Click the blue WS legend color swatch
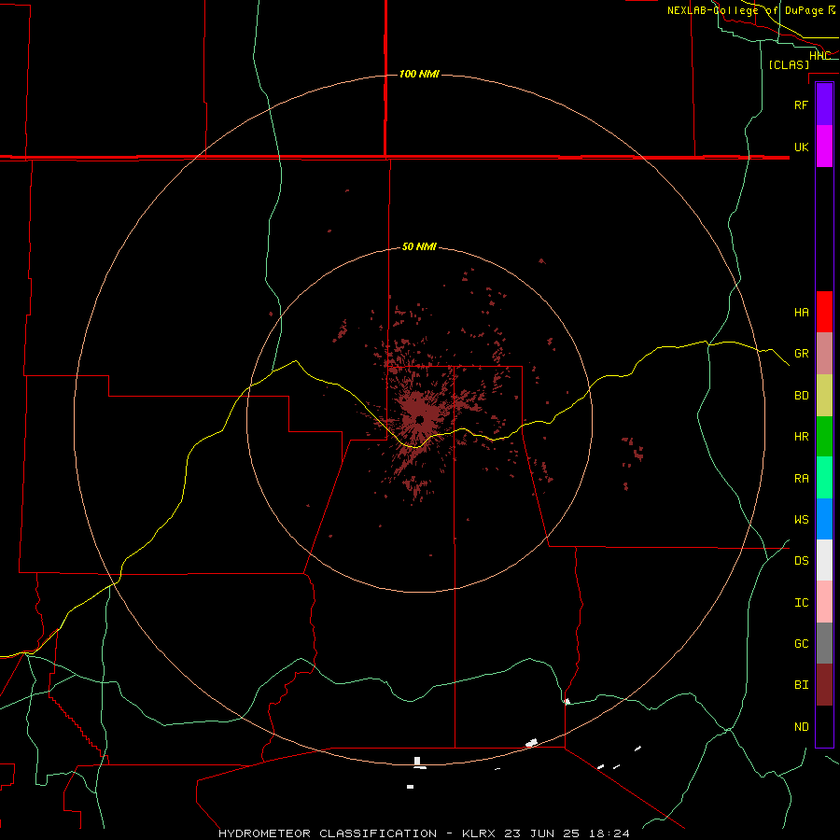The width and height of the screenshot is (840, 840). (x=824, y=519)
